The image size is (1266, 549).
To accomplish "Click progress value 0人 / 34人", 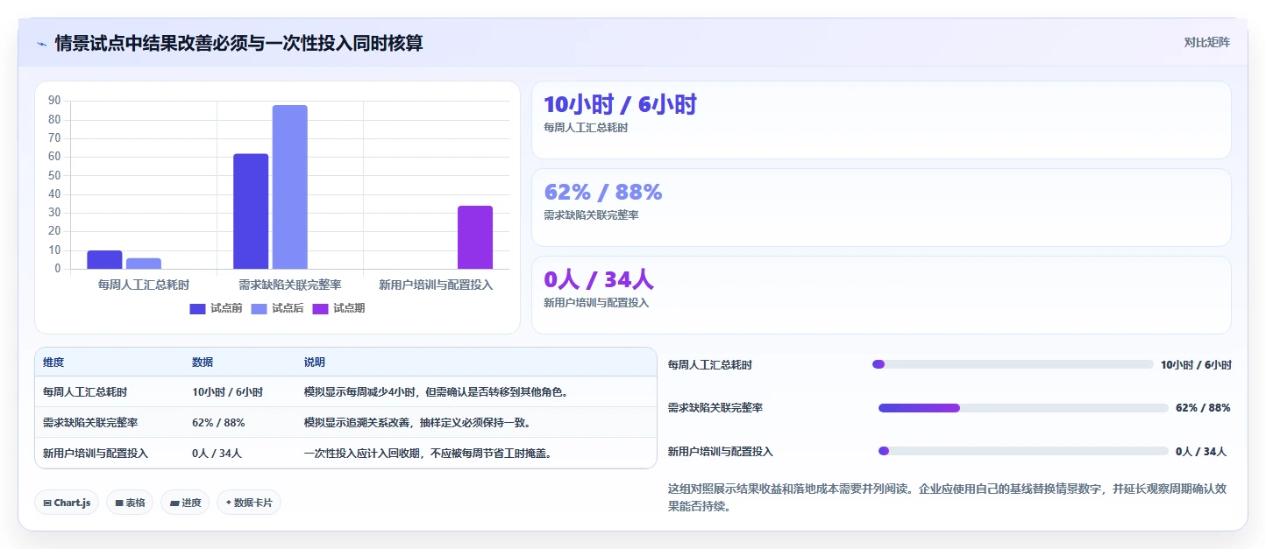I will 1201,452.
